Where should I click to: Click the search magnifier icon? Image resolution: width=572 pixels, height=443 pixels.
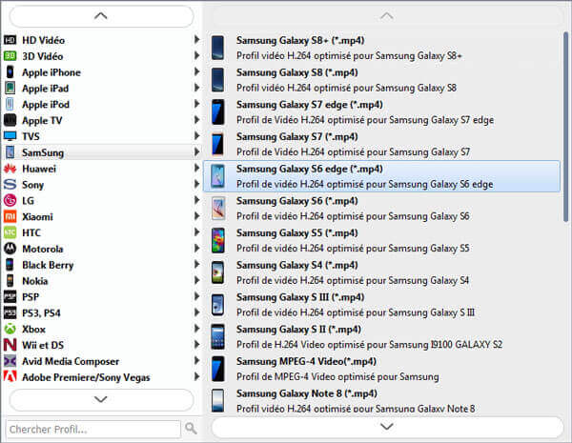coord(191,429)
